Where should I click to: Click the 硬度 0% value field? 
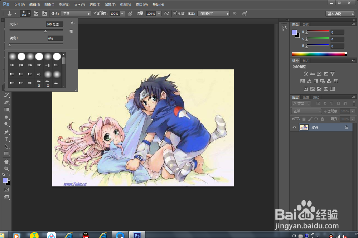55,38
